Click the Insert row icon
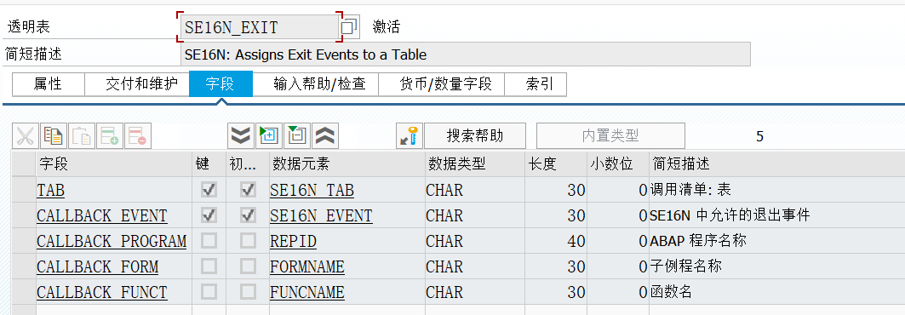The height and width of the screenshot is (315, 905). pos(110,136)
